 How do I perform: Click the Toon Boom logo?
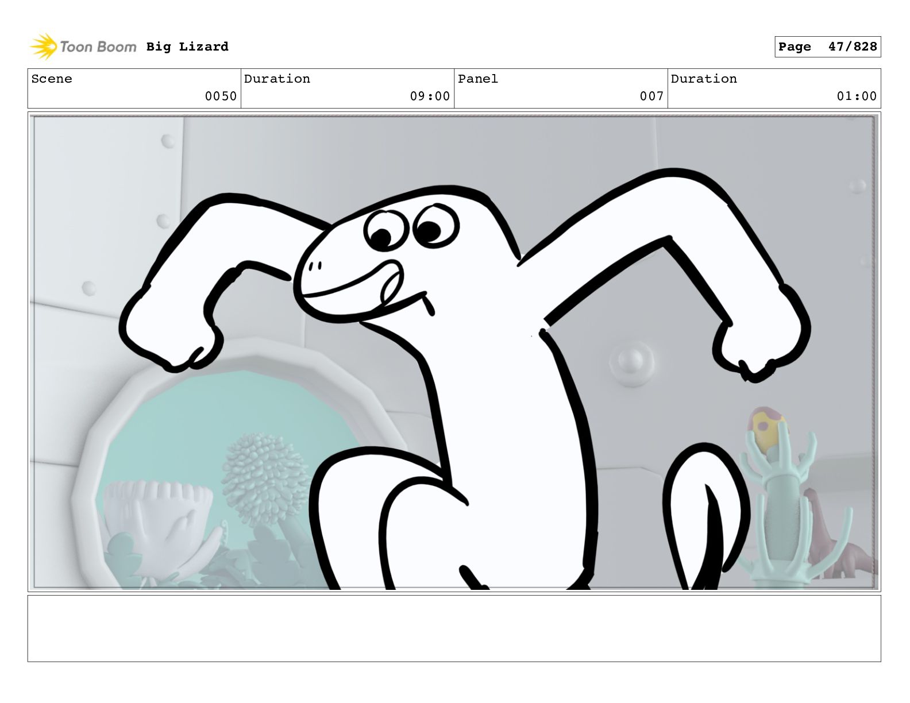[x=83, y=47]
